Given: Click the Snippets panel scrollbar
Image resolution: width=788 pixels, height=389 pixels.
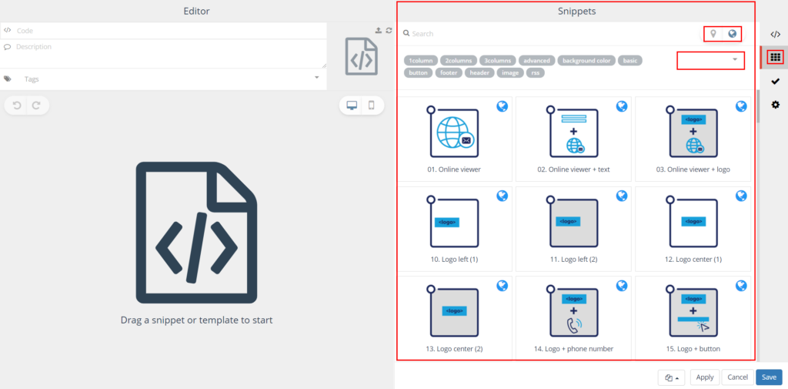Looking at the screenshot, I should 758,106.
